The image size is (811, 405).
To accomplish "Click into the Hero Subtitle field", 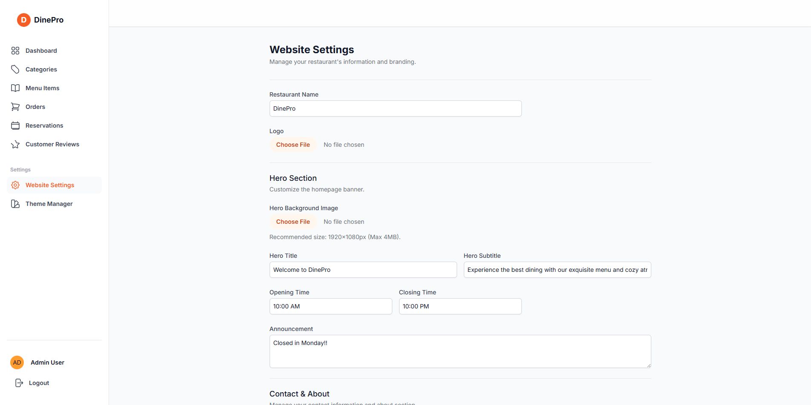I will point(557,270).
